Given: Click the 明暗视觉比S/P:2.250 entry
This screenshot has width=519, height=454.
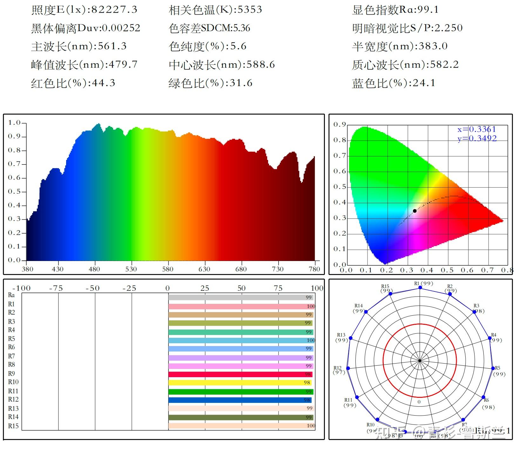Looking at the screenshot, I should click(408, 28).
